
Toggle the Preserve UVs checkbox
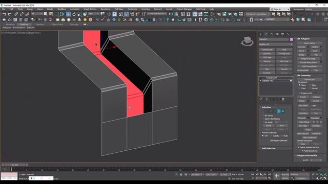(299, 93)
